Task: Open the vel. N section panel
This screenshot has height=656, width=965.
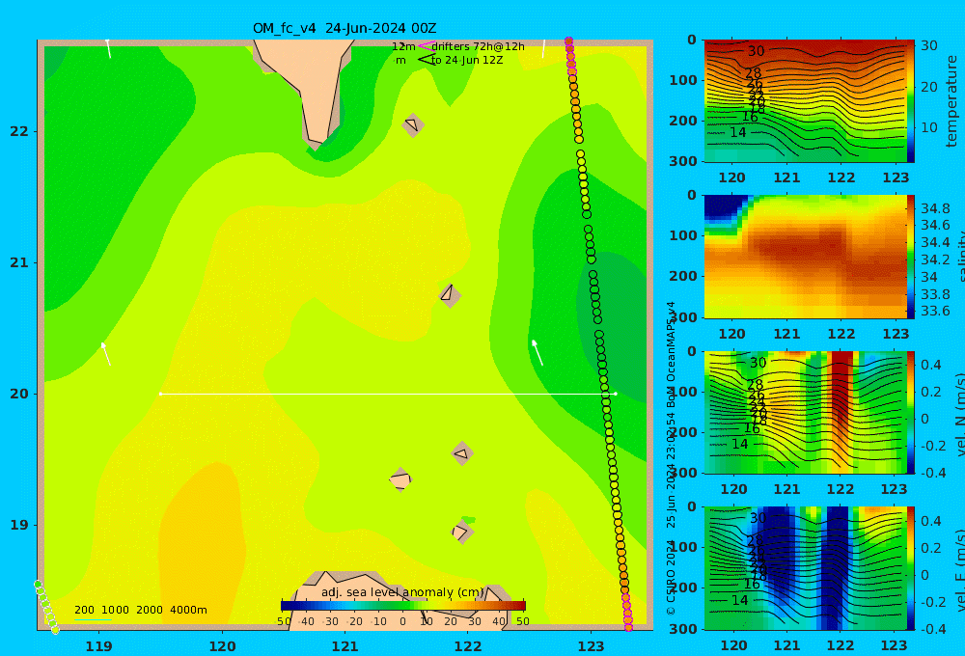Action: coord(806,412)
